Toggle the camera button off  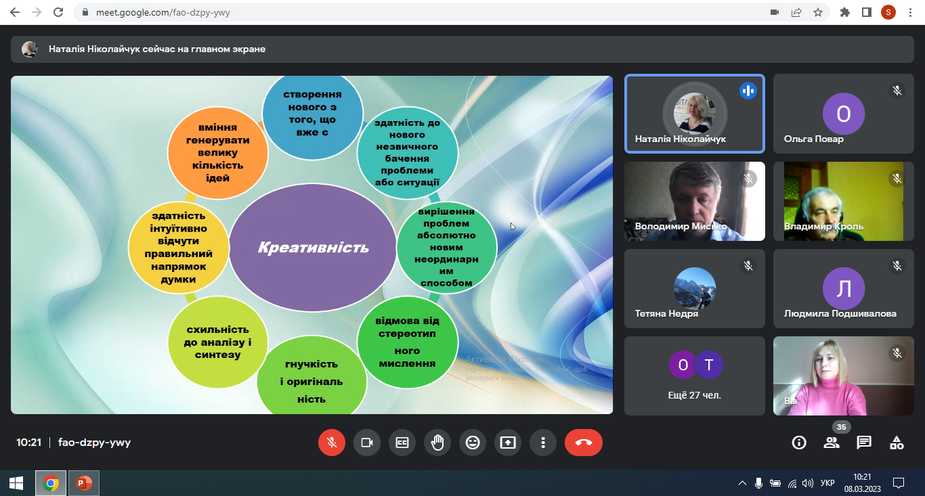pyautogui.click(x=367, y=443)
